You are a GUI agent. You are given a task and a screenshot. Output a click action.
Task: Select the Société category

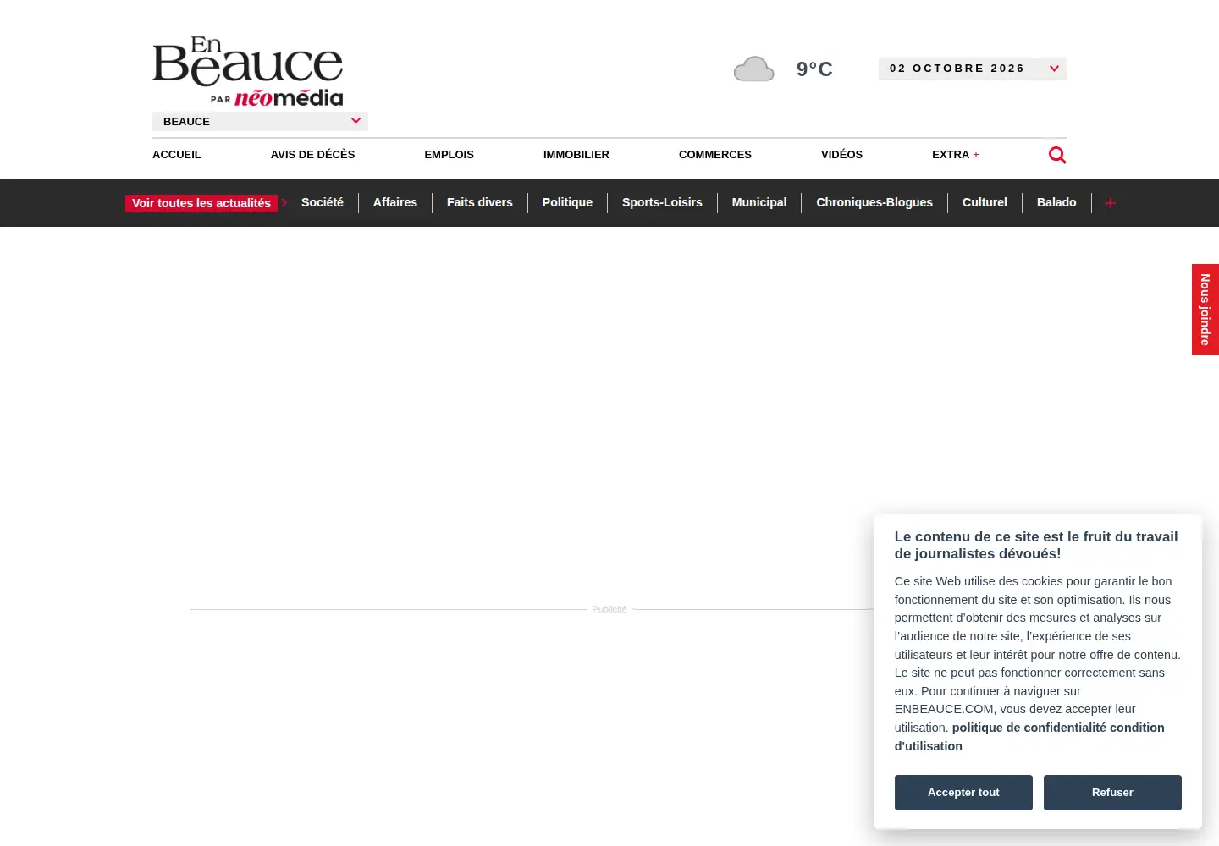(x=323, y=202)
